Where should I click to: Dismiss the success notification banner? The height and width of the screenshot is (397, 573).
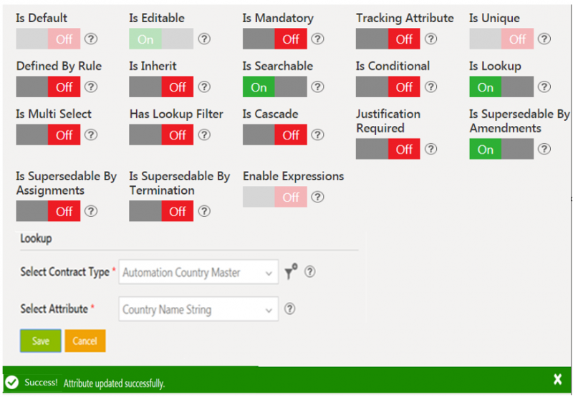pyautogui.click(x=557, y=380)
